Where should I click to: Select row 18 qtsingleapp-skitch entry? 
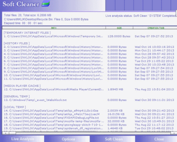53,125
